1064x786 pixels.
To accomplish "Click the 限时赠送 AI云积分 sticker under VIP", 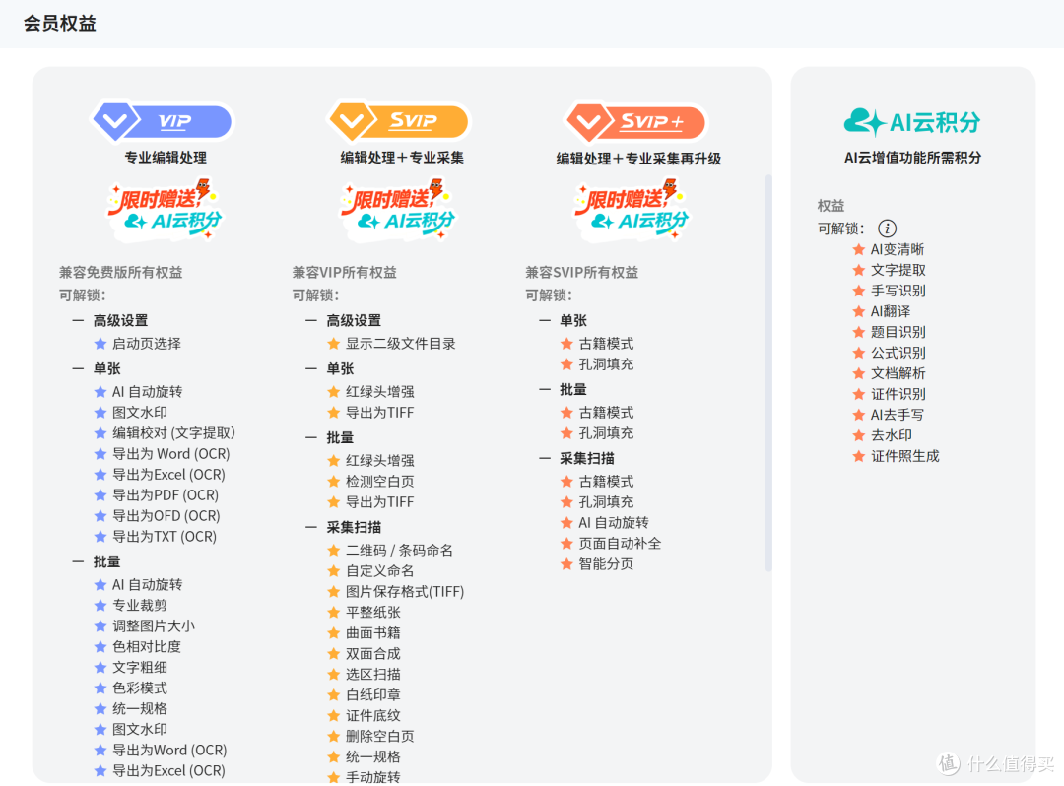I will tap(165, 210).
